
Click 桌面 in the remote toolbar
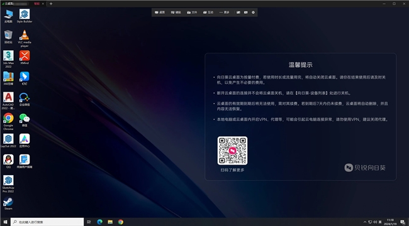point(160,12)
